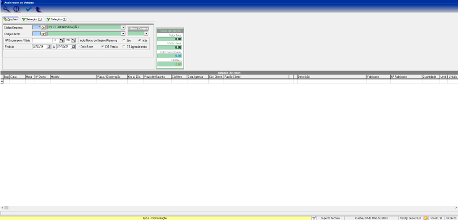The height and width of the screenshot is (220, 458).
Task: Open calendar picker for Período end date
Action: (x=73, y=46)
